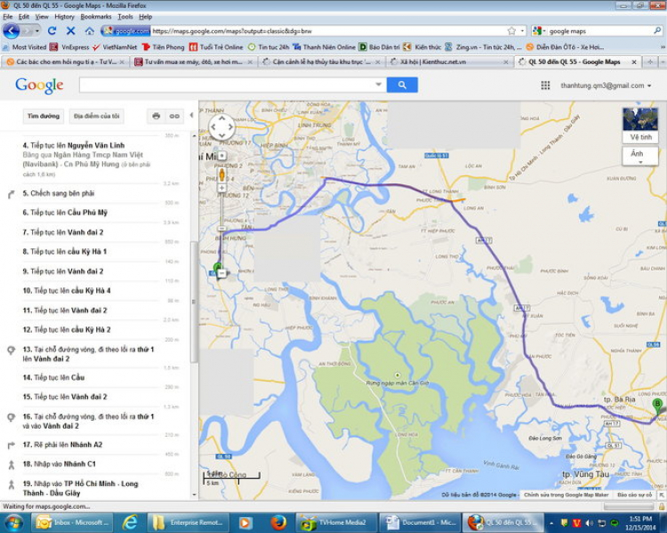Click the Google logo
The height and width of the screenshot is (533, 667).
tap(39, 85)
